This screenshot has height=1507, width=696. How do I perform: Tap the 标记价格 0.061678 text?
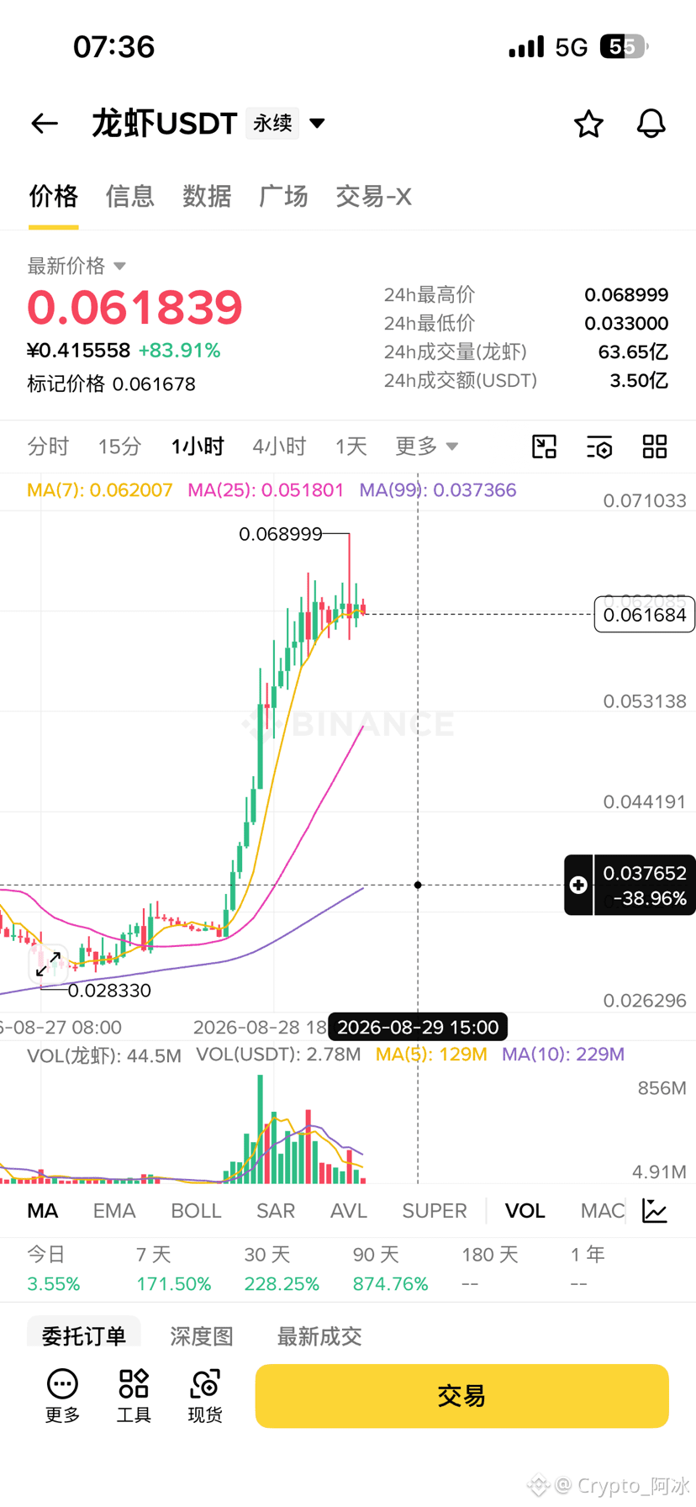(111, 384)
